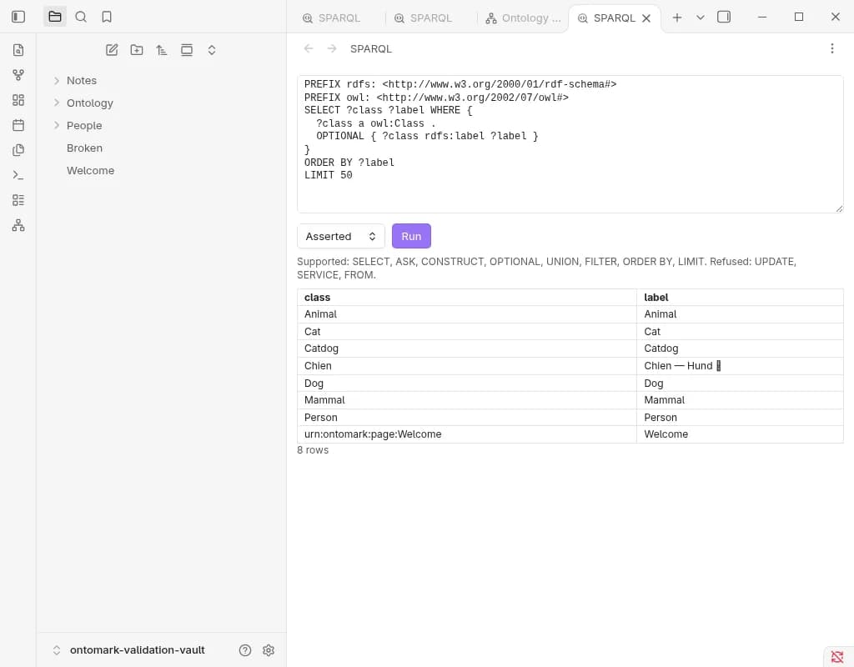Open the file explorer folder icon
Image resolution: width=854 pixels, height=667 pixels.
click(x=55, y=17)
